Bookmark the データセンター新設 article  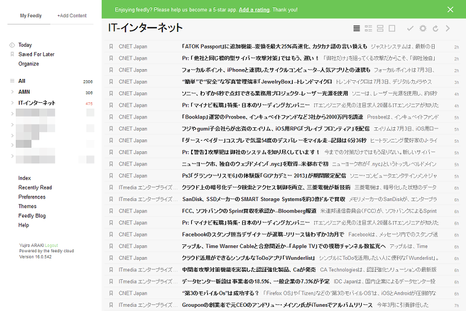pos(111,282)
